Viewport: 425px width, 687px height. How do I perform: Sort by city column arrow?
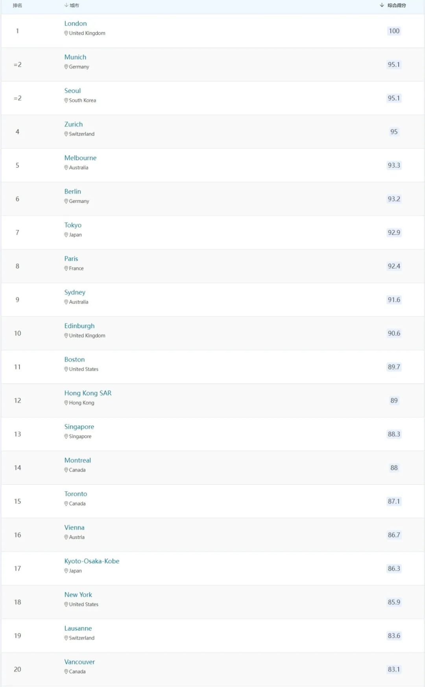pos(66,5)
